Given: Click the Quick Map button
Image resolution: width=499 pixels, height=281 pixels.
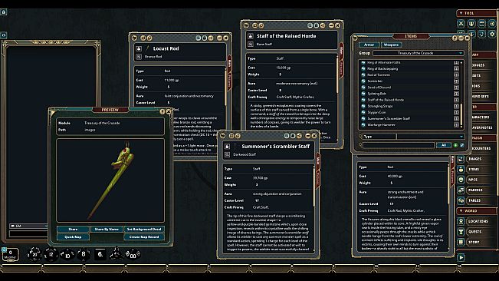Looking at the screenshot, I should (x=73, y=237).
